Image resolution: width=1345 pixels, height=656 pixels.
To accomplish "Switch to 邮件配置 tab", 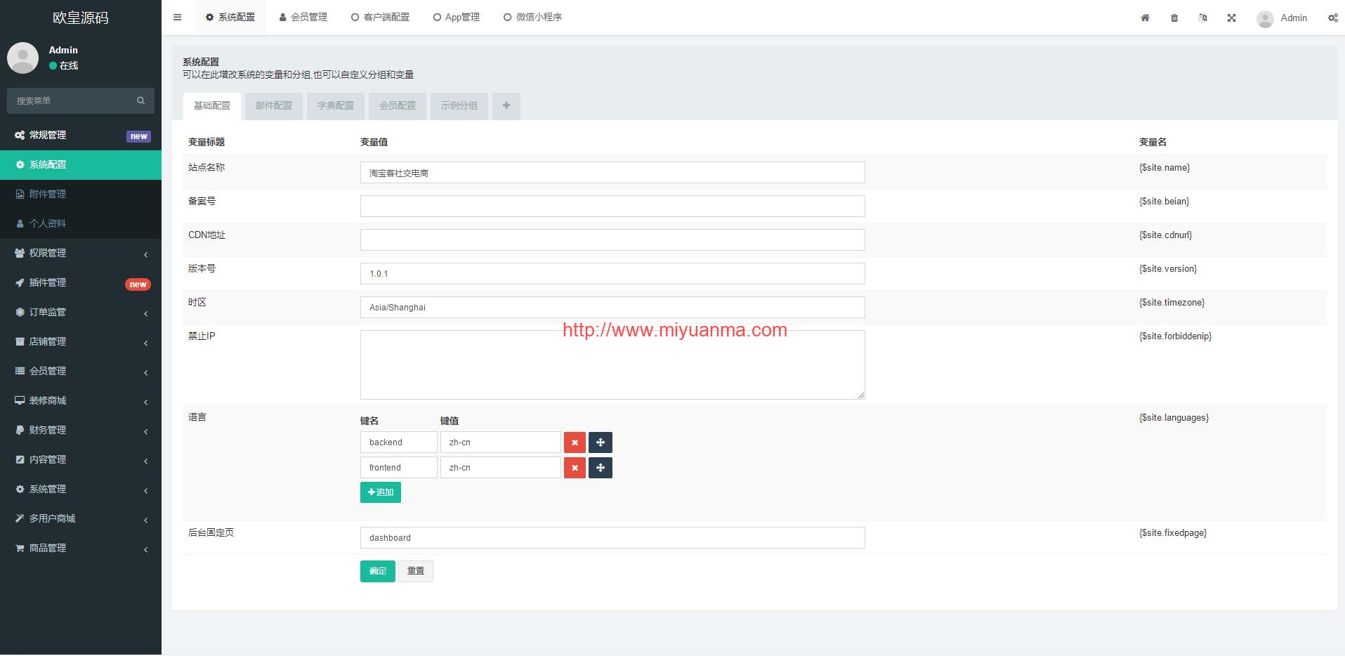I will tap(274, 106).
